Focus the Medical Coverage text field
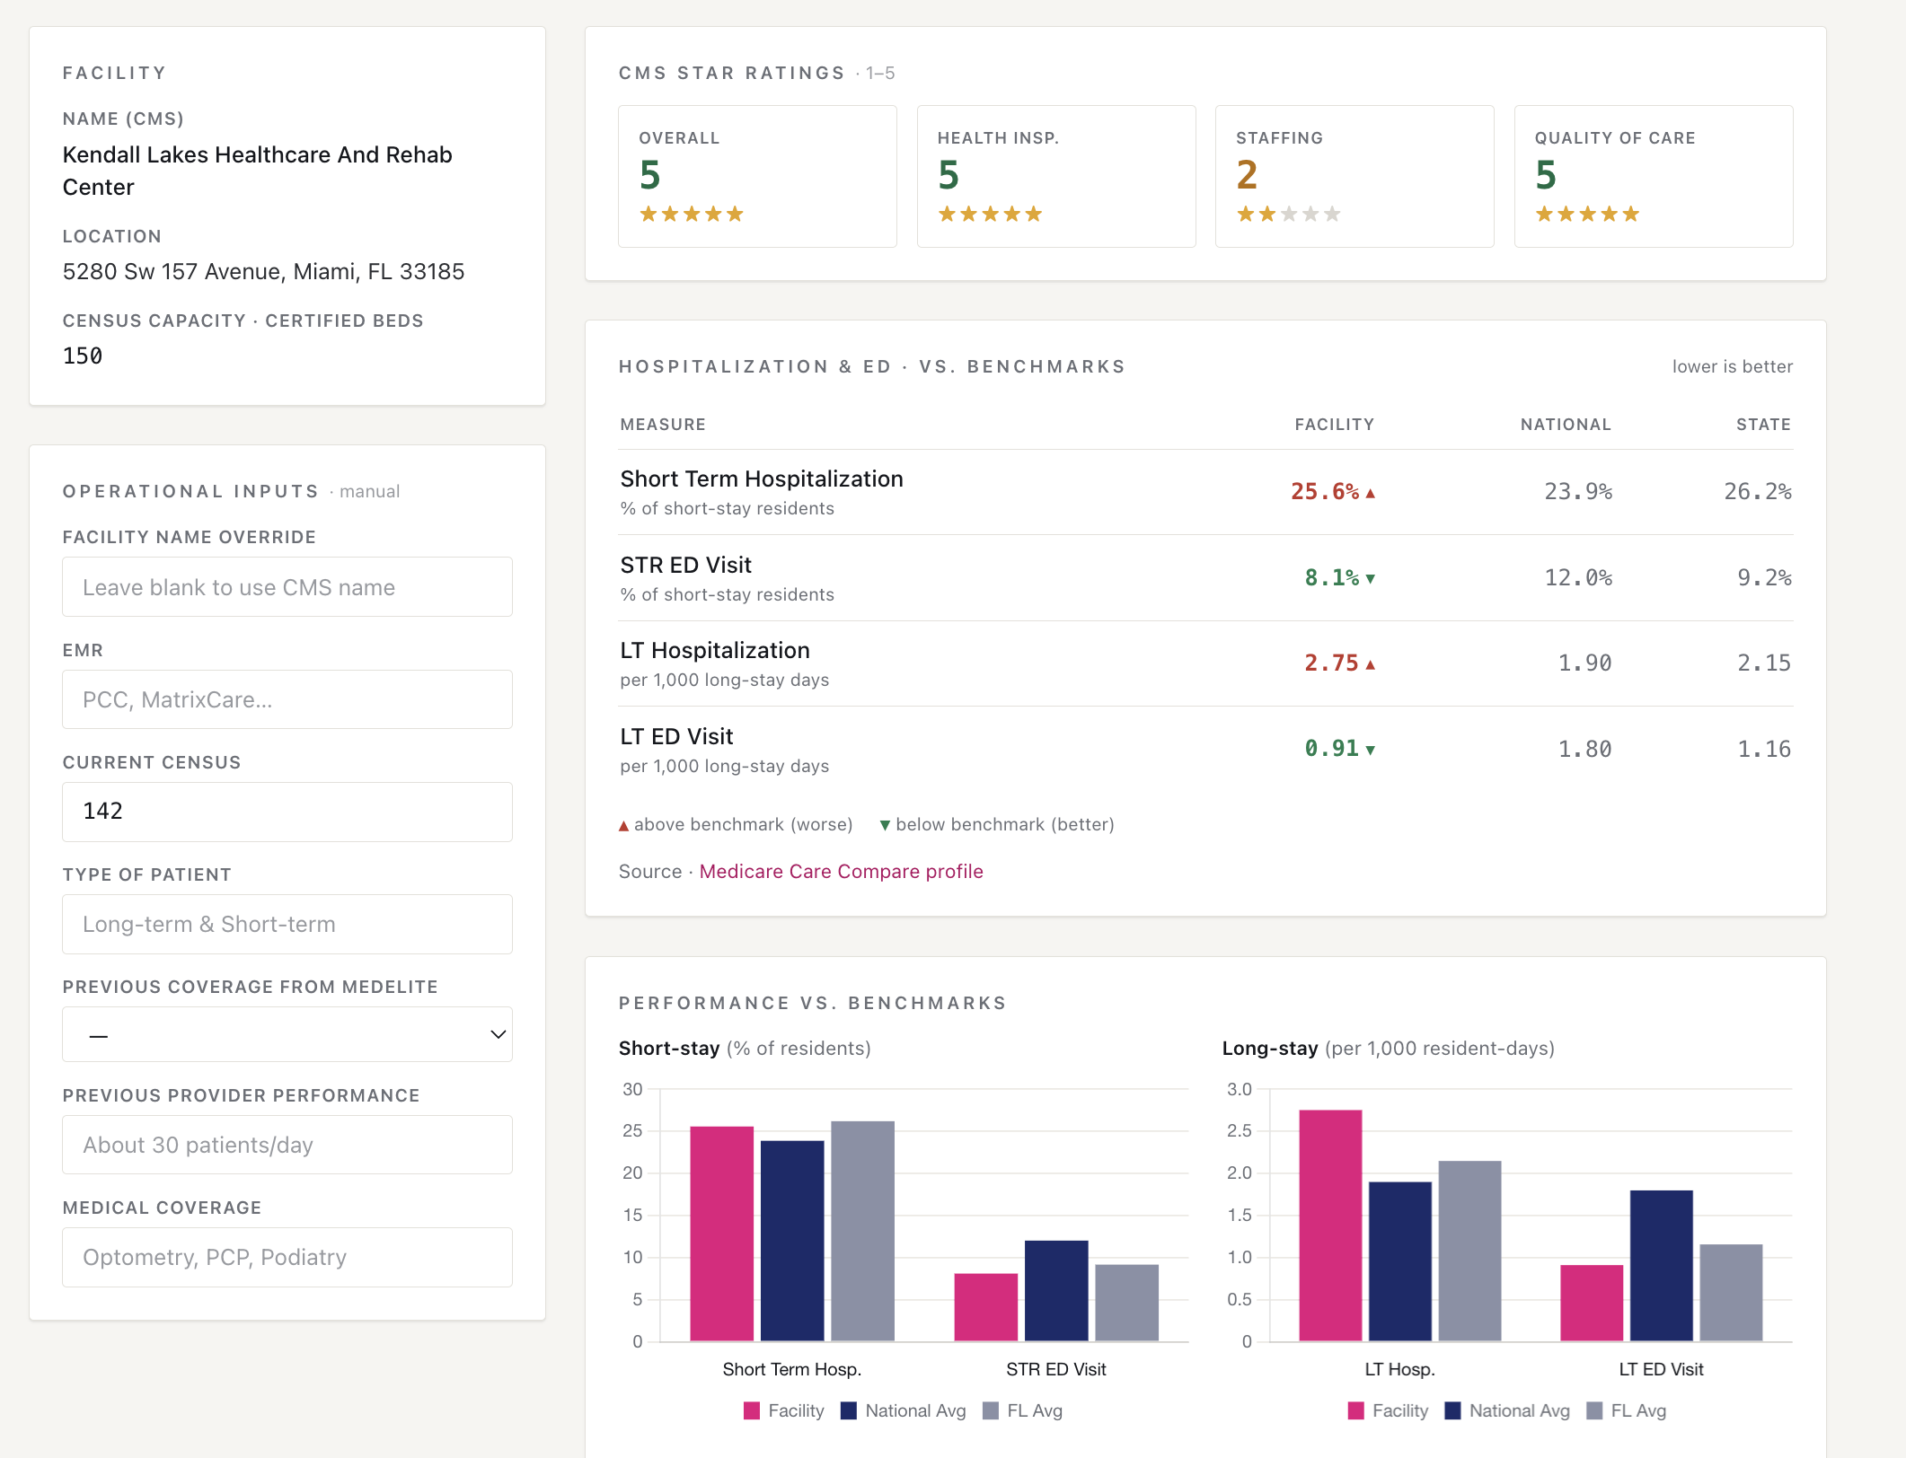The image size is (1906, 1458). tap(287, 1257)
